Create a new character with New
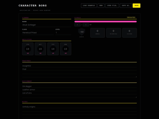The width and height of the screenshot is (159, 119). [x=101, y=6]
